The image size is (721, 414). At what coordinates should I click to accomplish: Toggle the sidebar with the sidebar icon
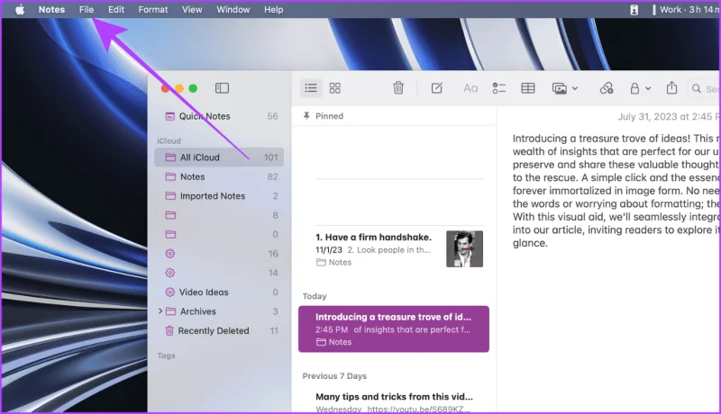pos(222,88)
